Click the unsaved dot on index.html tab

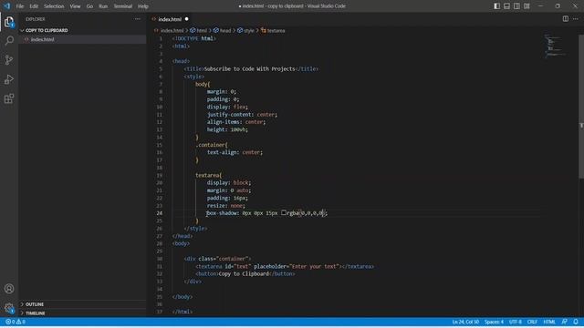[x=186, y=19]
